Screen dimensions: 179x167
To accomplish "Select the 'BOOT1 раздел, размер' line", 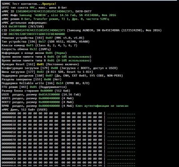I will 38,98.
